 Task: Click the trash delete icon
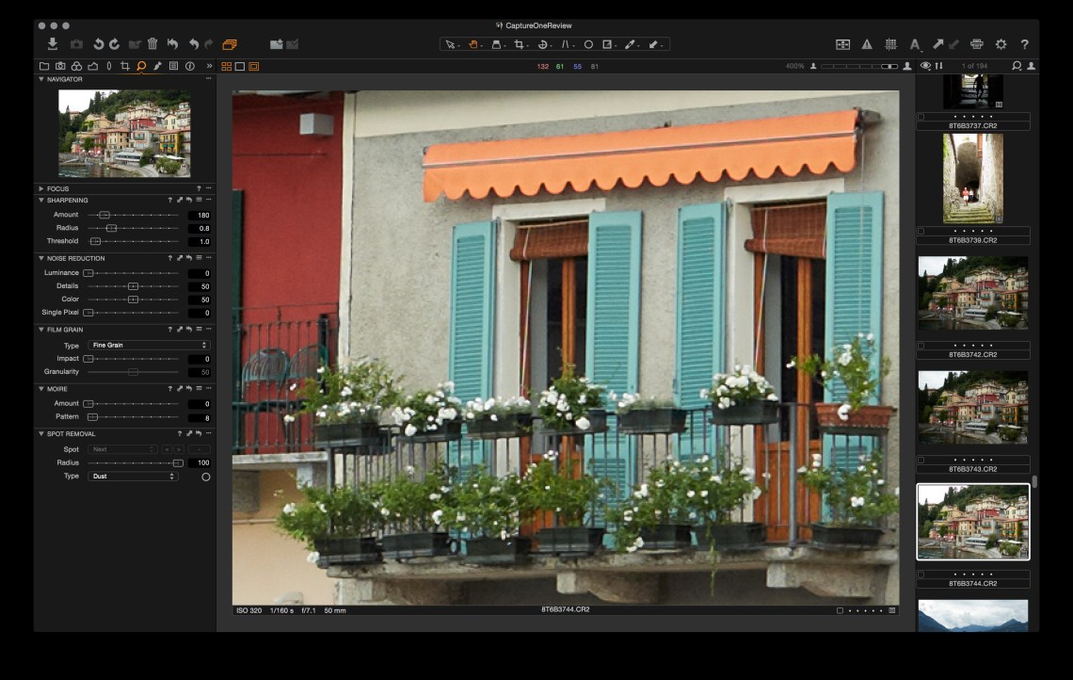(x=152, y=44)
